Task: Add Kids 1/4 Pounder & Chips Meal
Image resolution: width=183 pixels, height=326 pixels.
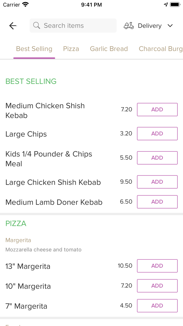Action: [x=157, y=158]
